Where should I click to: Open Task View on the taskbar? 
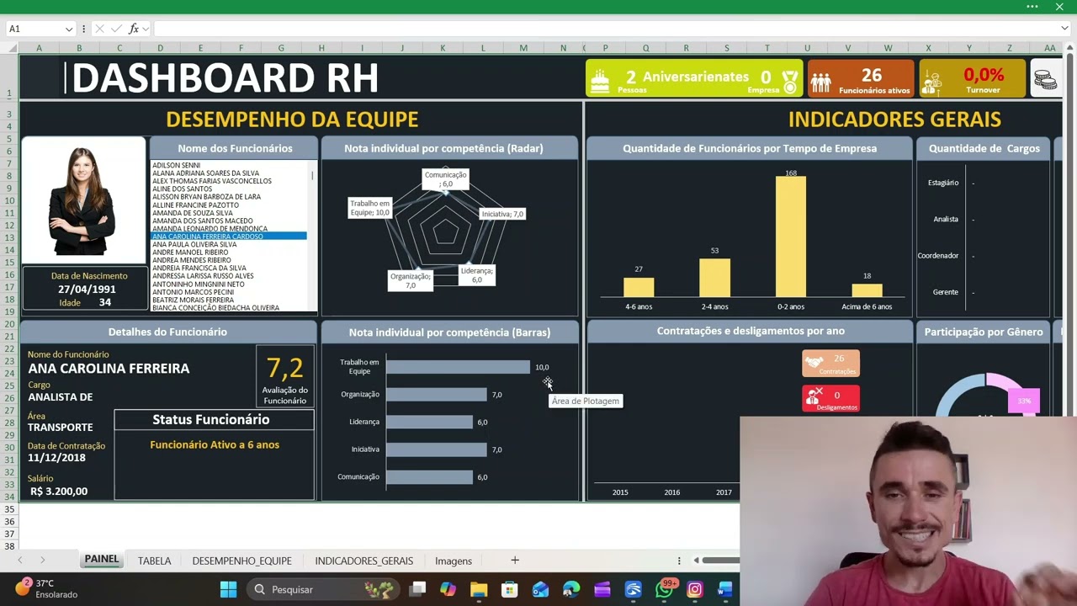pyautogui.click(x=417, y=589)
